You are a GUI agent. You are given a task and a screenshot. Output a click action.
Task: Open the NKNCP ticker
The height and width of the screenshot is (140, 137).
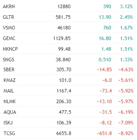pos(10,49)
